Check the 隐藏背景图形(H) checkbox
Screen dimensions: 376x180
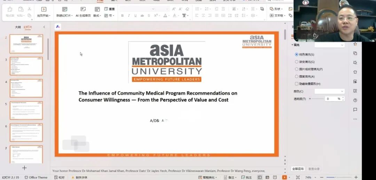[x=297, y=84]
